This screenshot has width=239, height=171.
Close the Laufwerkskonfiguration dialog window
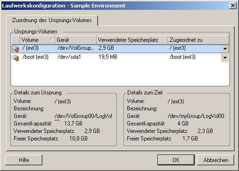click(233, 6)
